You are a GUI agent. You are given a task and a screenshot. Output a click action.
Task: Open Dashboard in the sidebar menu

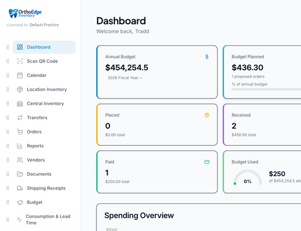pos(44,47)
